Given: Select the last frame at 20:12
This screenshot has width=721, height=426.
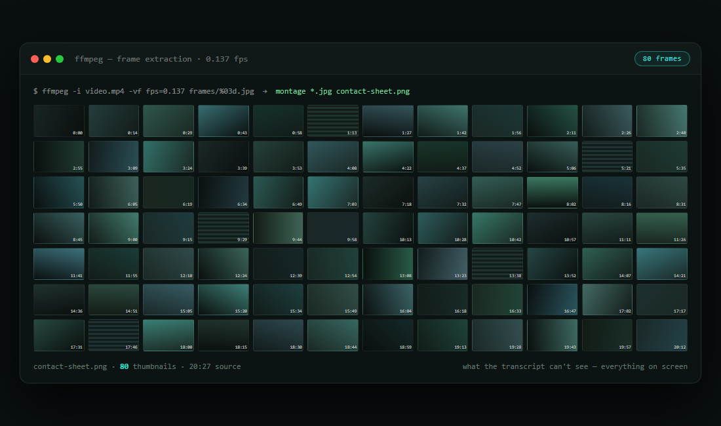Looking at the screenshot, I should coord(662,336).
